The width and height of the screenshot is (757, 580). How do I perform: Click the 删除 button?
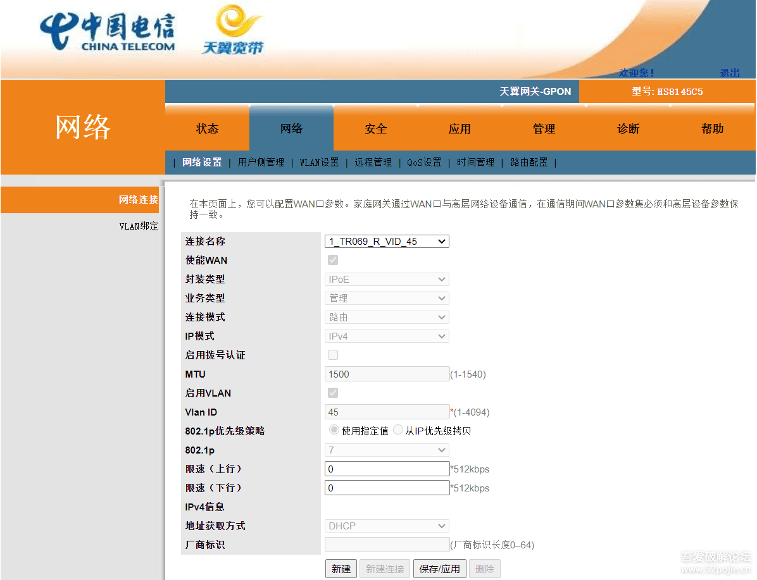tap(485, 569)
